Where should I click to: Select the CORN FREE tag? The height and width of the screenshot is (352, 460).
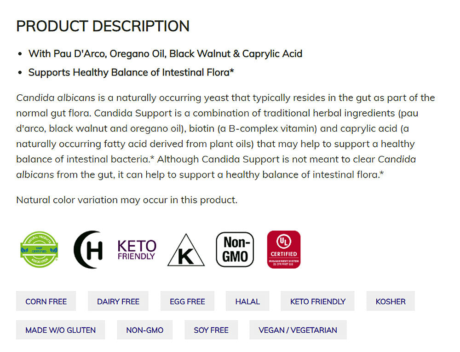[46, 301]
